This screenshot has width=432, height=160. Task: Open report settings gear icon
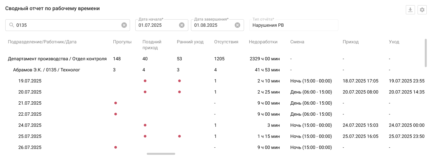(423, 10)
